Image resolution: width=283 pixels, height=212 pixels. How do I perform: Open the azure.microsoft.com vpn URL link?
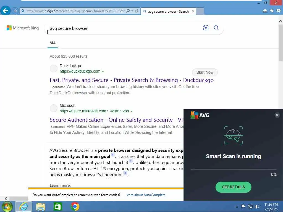94,111
